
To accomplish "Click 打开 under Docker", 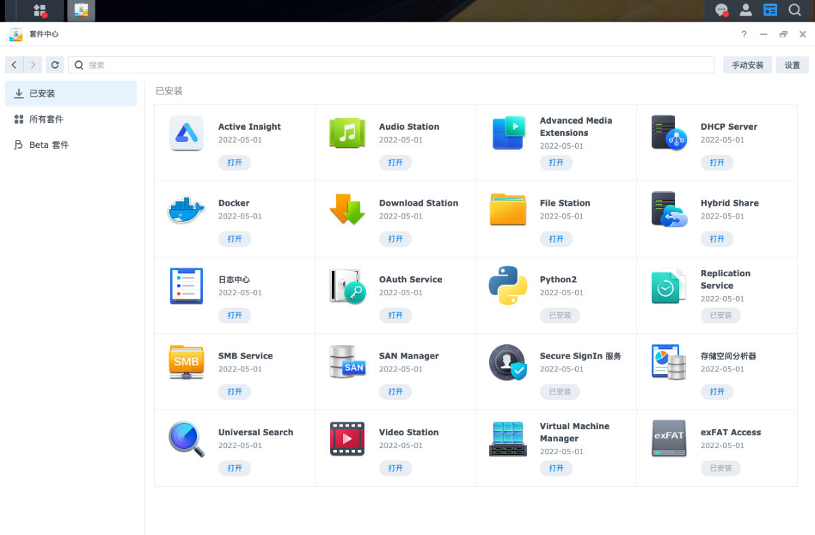I will pos(234,239).
